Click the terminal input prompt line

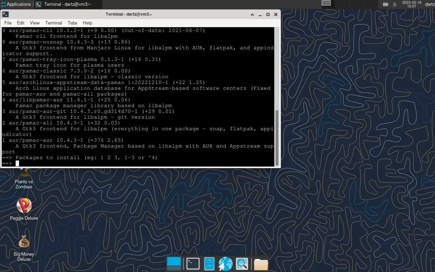coord(138,164)
